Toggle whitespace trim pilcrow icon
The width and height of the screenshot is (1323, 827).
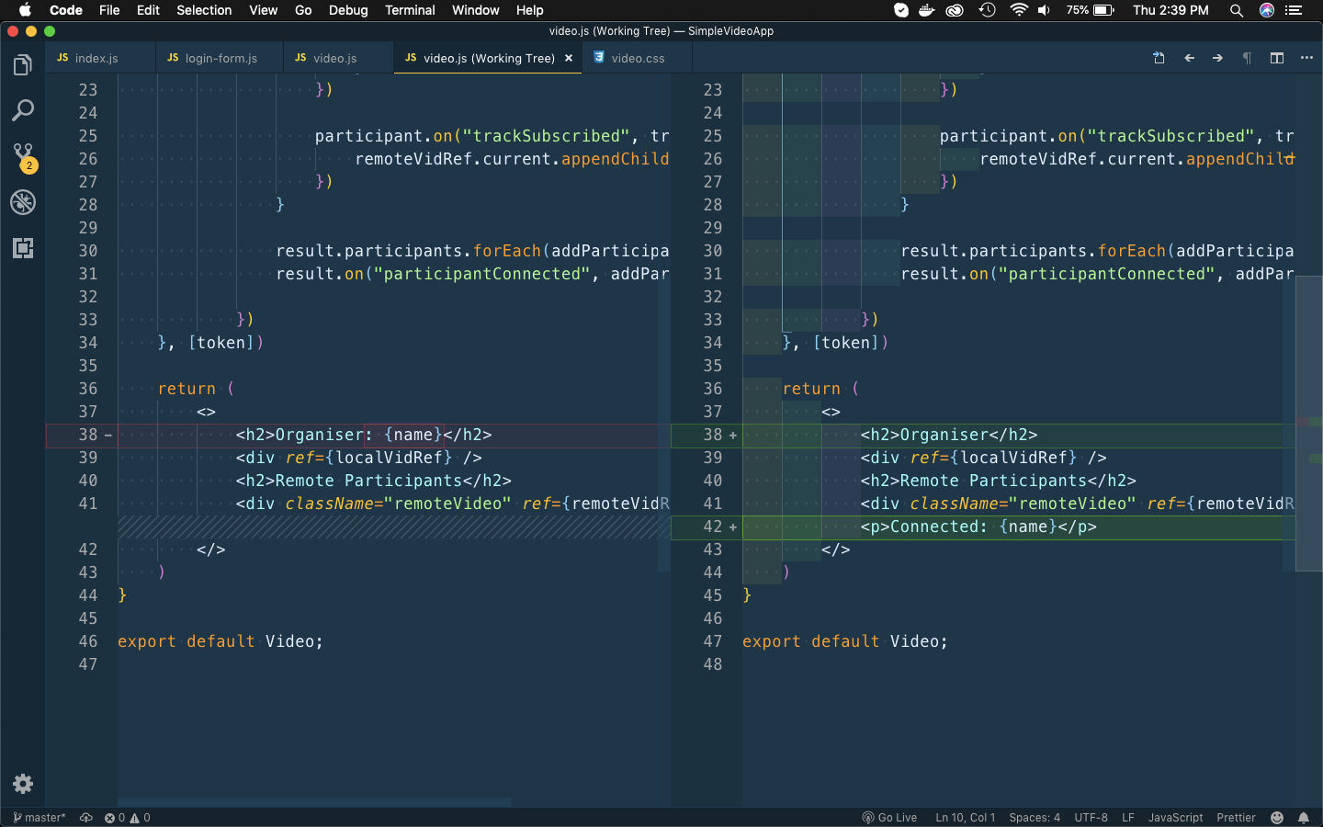pos(1247,58)
